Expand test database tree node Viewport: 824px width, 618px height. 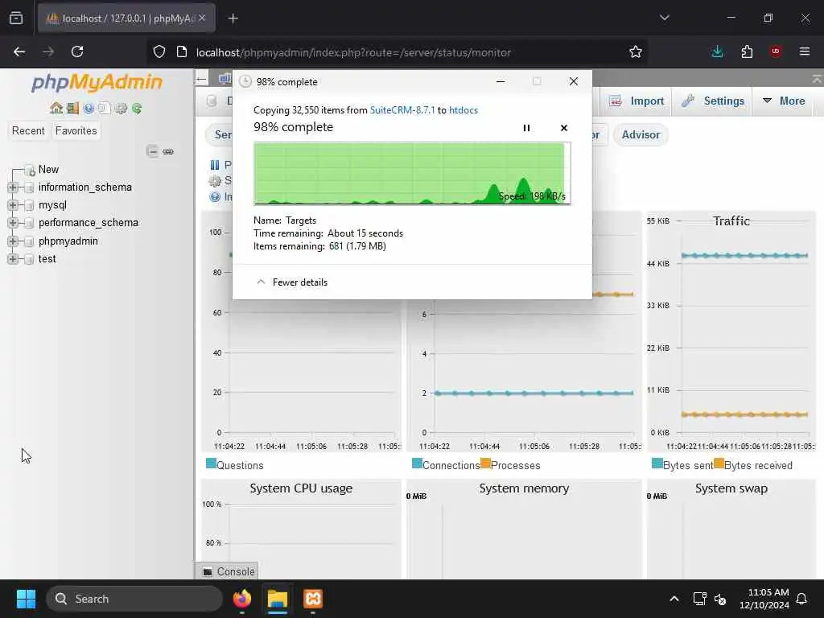coord(13,259)
